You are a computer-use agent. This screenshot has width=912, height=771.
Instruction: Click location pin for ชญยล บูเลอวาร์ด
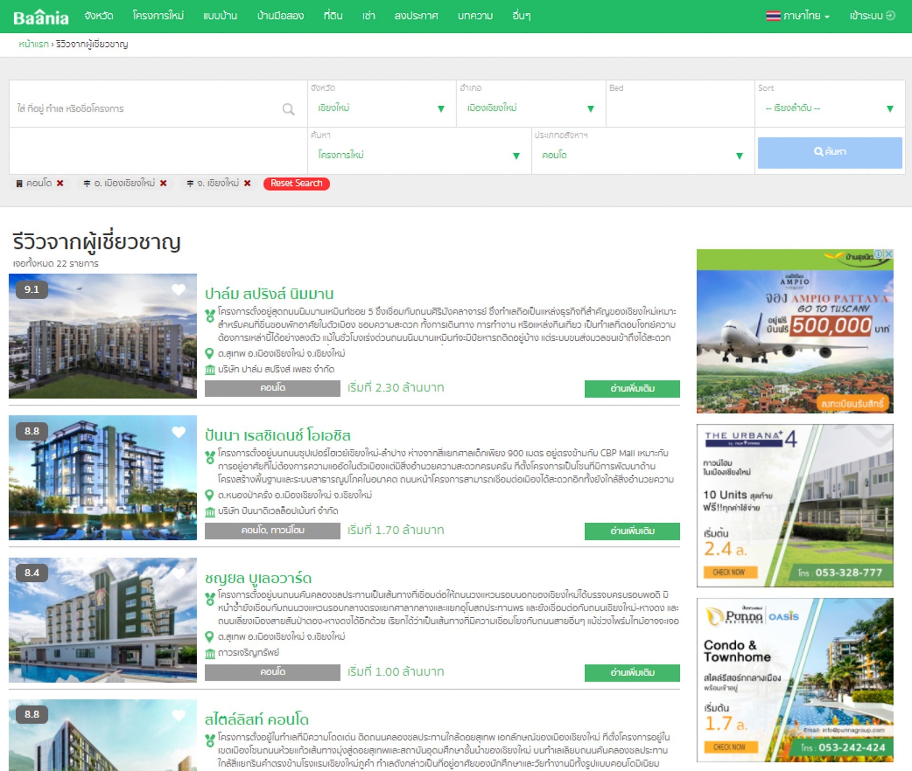tap(209, 637)
